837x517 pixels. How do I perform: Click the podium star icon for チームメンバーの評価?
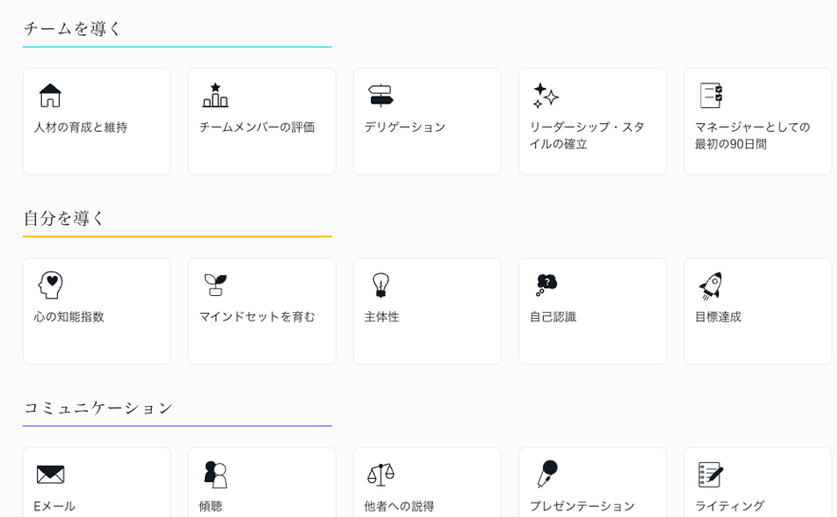tap(215, 95)
